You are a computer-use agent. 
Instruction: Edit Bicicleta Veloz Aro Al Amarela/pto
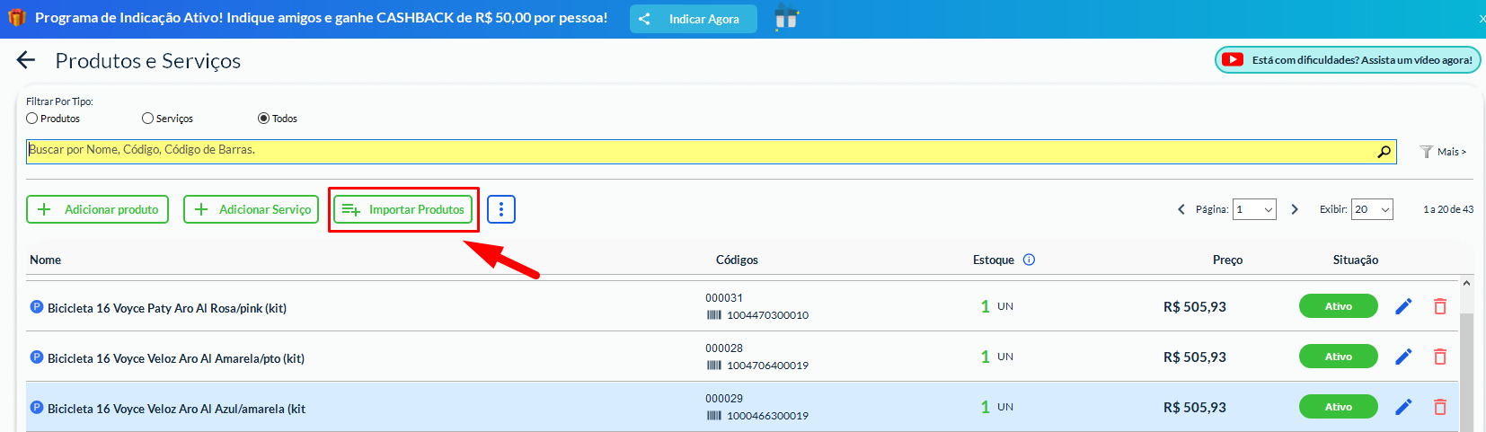pyautogui.click(x=1403, y=357)
